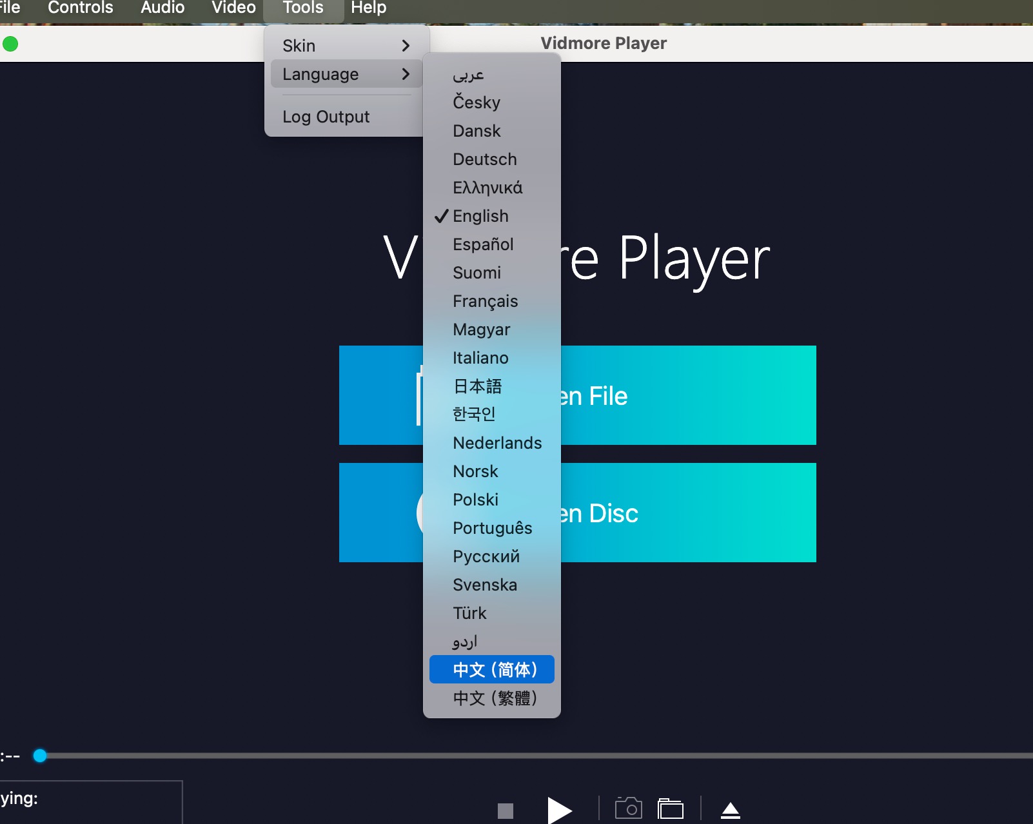Choose Deutsch from the language list
Viewport: 1033px width, 824px height.
click(x=485, y=159)
